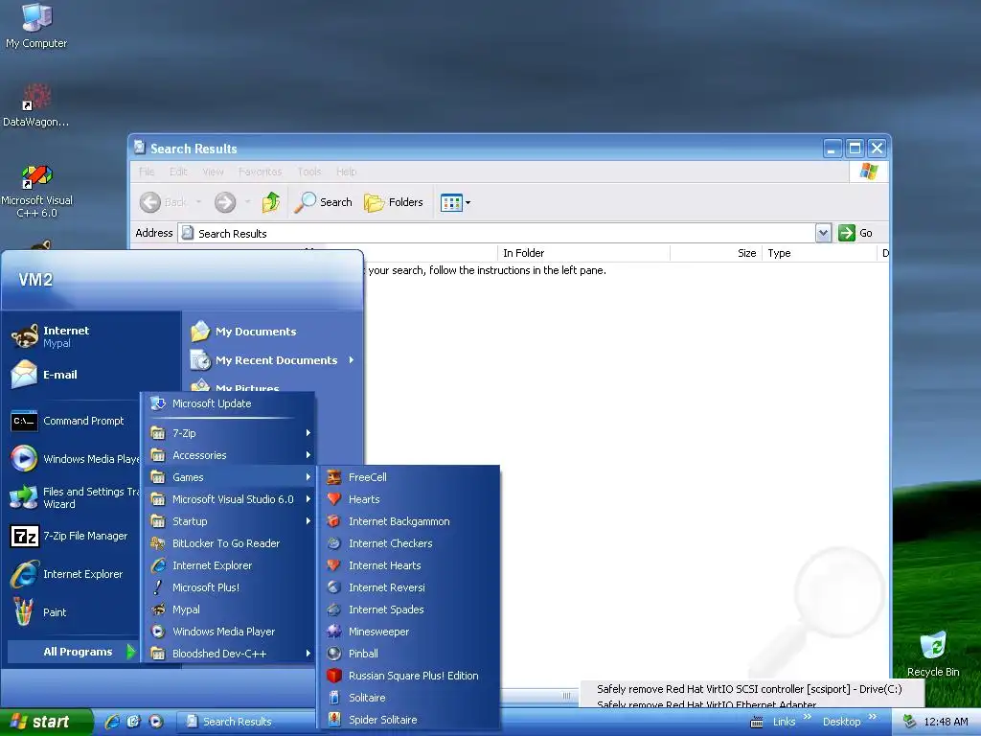981x736 pixels.
Task: Open the Help menu
Action: click(346, 172)
